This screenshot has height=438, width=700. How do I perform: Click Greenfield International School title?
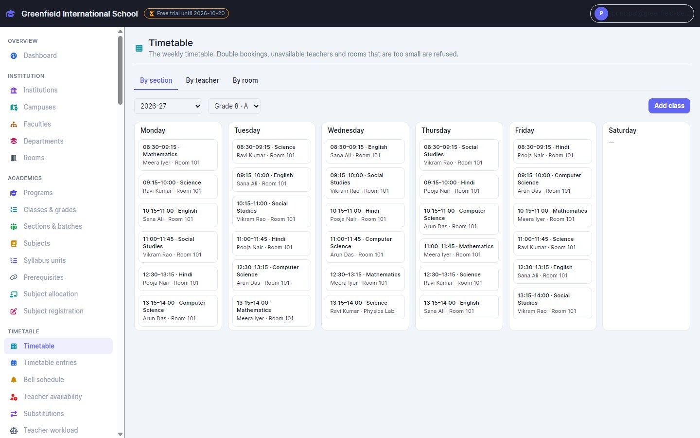coord(80,14)
